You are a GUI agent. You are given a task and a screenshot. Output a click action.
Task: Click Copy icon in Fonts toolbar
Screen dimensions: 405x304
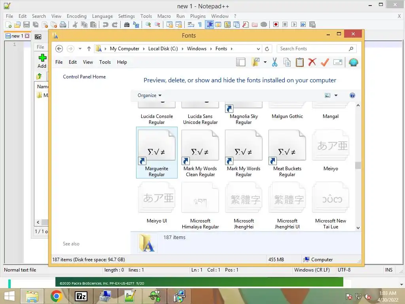click(287, 62)
